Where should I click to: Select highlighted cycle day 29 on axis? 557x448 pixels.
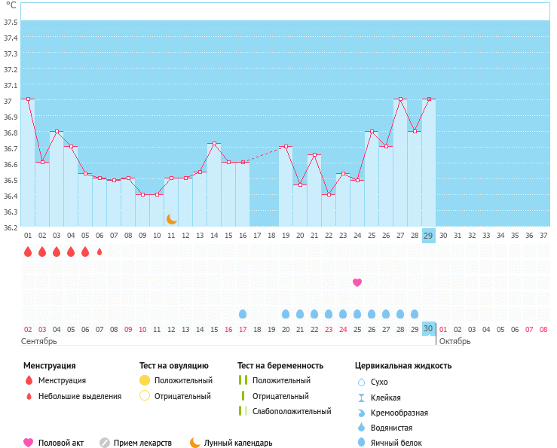(x=428, y=236)
